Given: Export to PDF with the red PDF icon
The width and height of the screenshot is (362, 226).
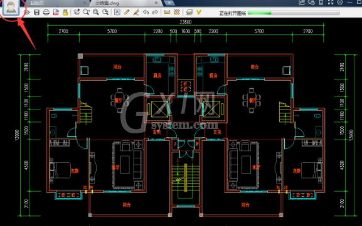Looking at the screenshot, I should click(x=56, y=13).
